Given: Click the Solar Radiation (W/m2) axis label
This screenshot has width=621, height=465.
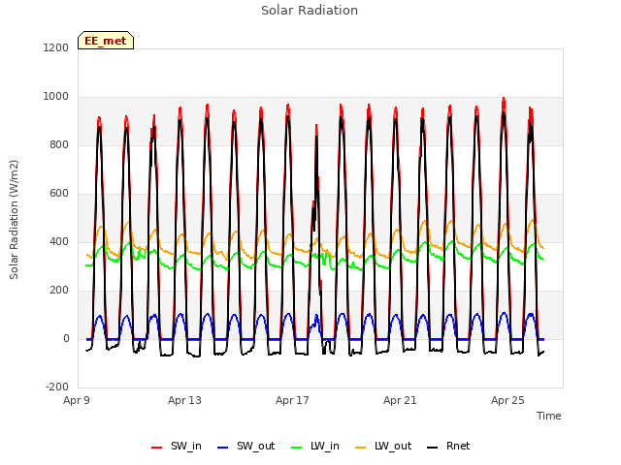Looking at the screenshot, I should [14, 220].
